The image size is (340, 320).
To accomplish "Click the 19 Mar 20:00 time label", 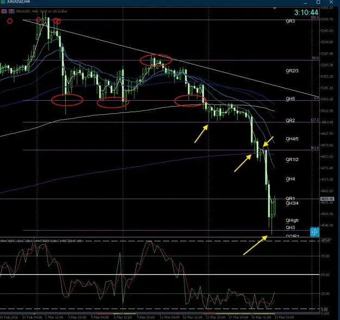I will coord(285,317).
